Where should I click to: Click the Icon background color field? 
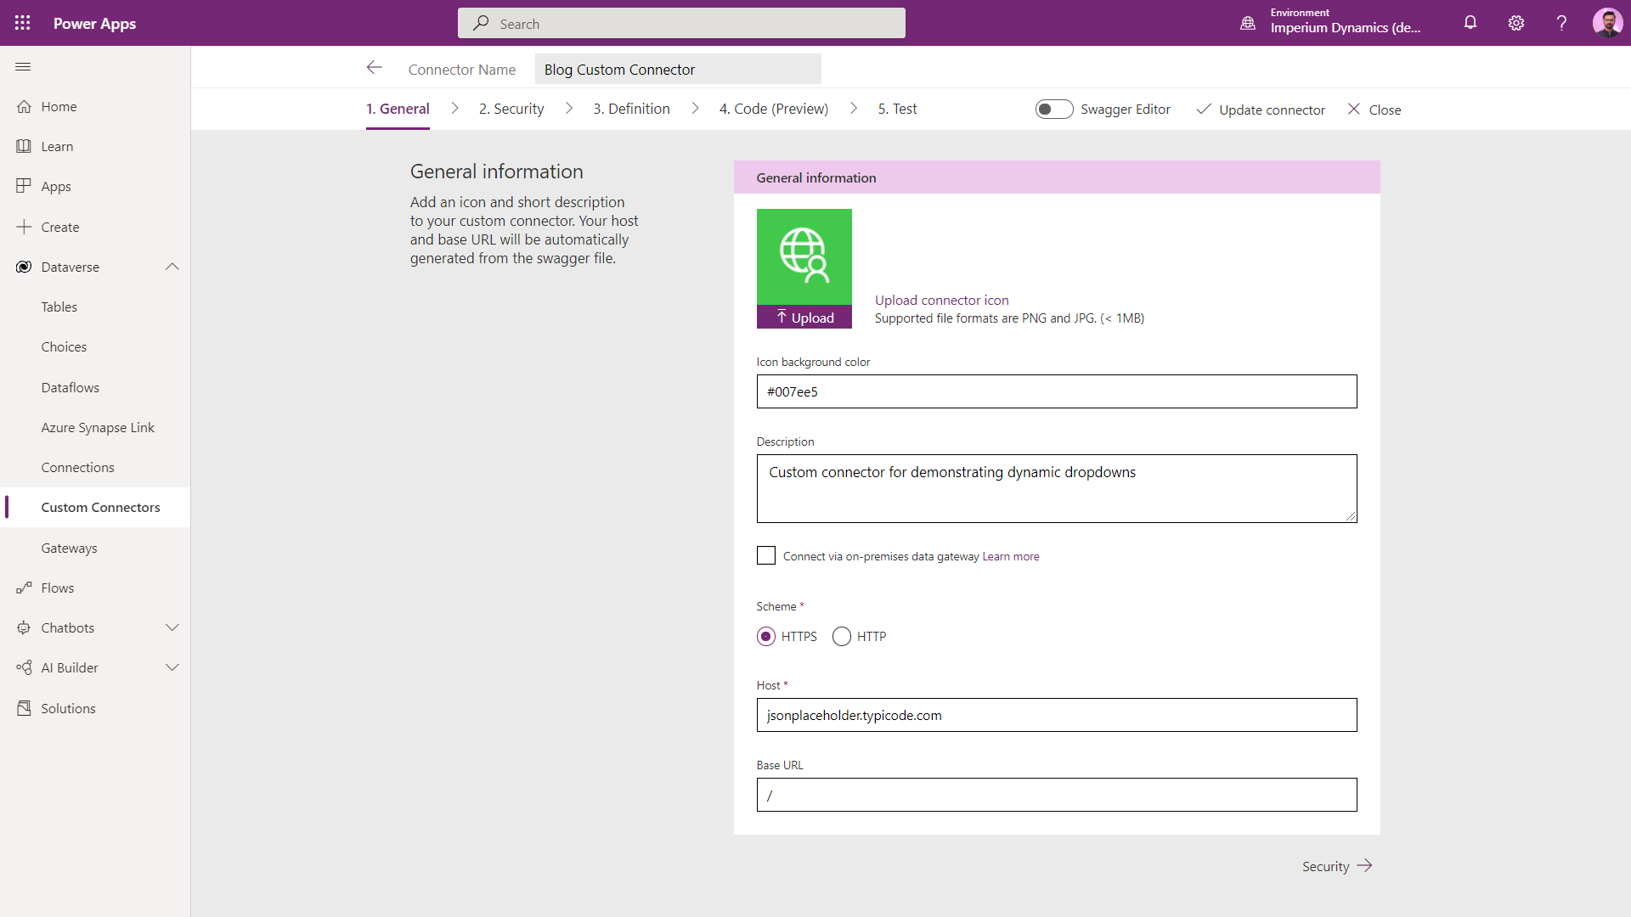[x=1056, y=391]
